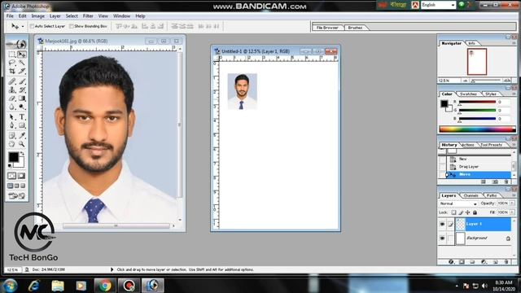Select the Move tool in the toolbox
521x293 pixels.
click(x=22, y=55)
